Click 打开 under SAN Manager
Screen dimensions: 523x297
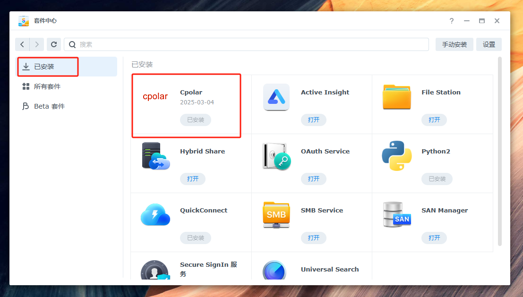tap(434, 238)
